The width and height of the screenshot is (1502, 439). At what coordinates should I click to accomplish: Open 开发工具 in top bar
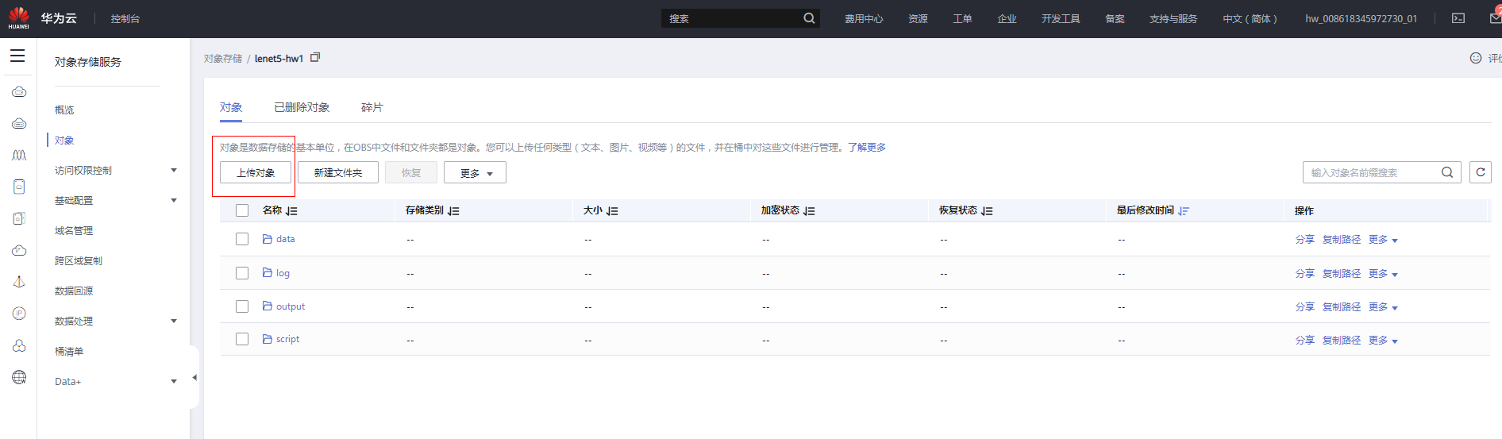click(x=1061, y=18)
